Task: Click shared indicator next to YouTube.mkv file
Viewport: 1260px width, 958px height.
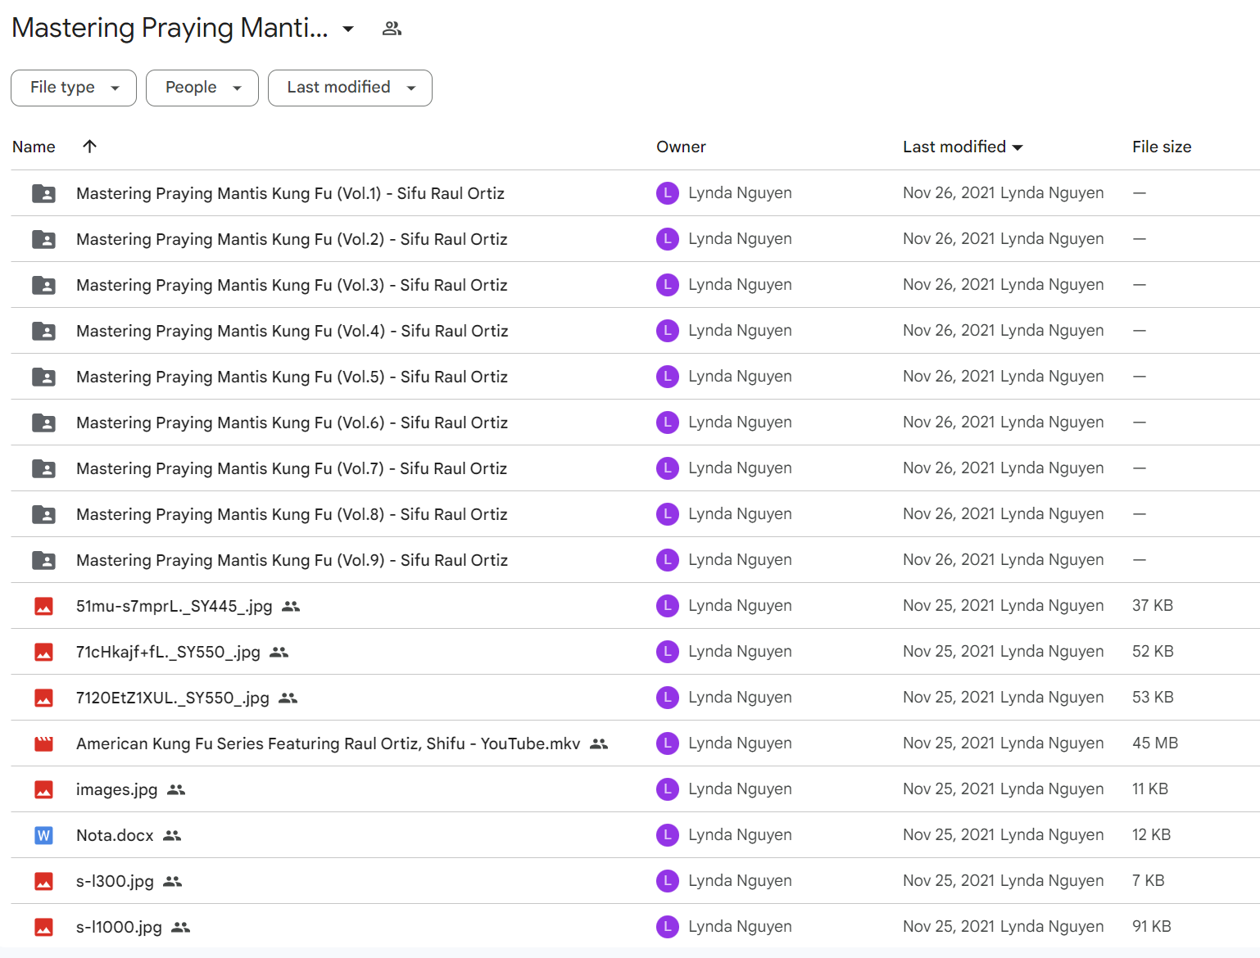Action: (599, 743)
